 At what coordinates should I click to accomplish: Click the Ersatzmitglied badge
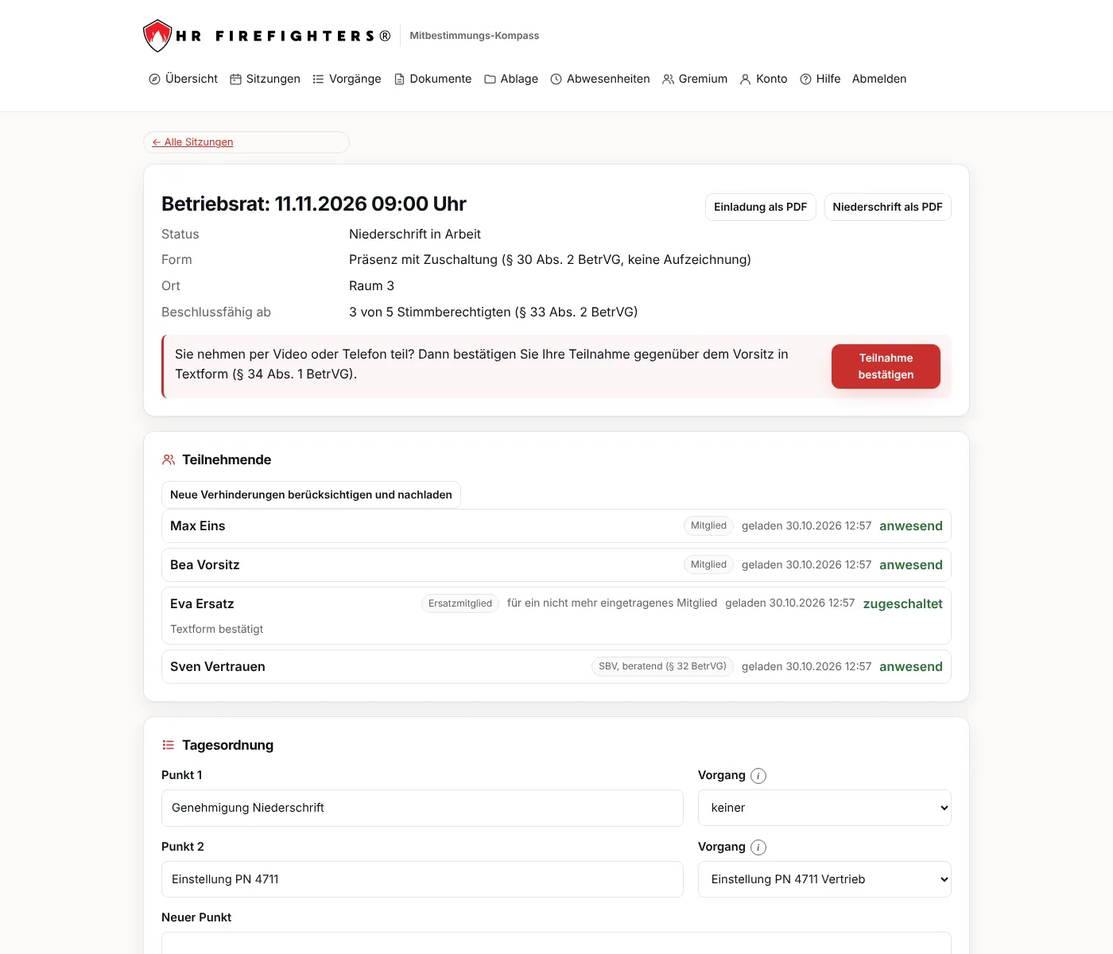460,603
